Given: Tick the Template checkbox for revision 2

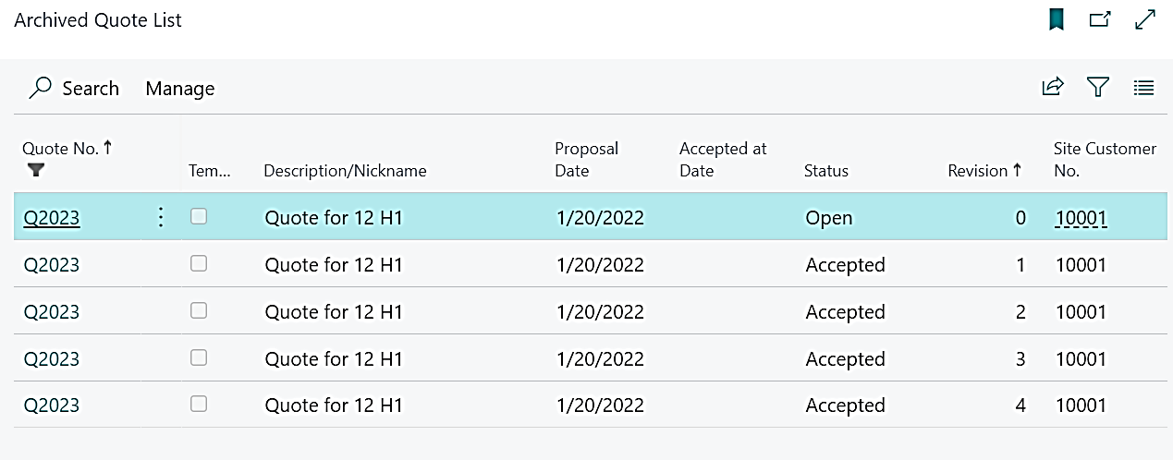Looking at the screenshot, I should 199,311.
